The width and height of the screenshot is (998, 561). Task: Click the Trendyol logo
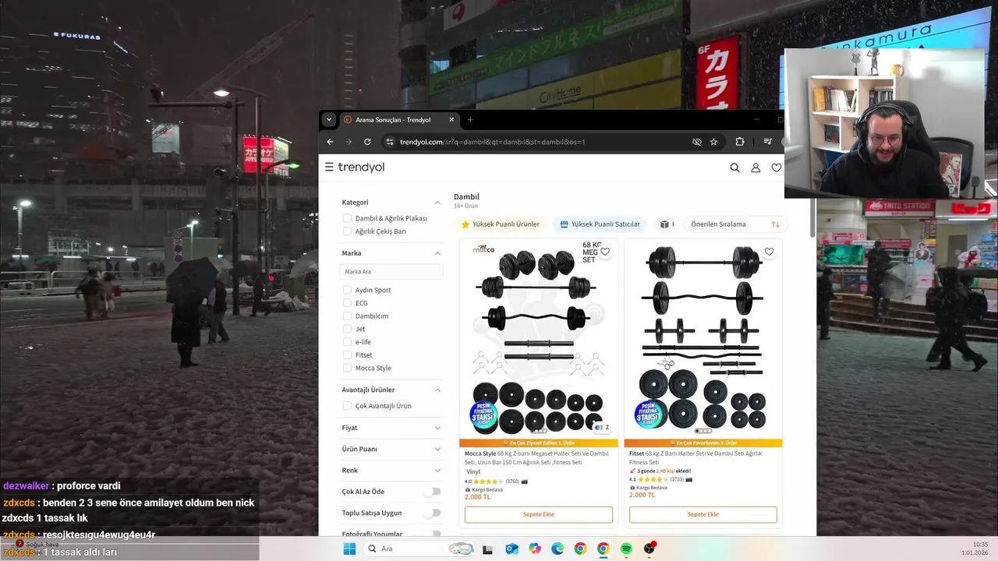pyautogui.click(x=361, y=167)
